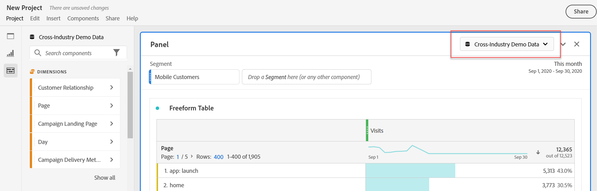Open the Insert menu
The image size is (597, 191).
tap(53, 19)
